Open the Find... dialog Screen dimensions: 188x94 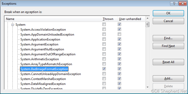click(x=168, y=38)
